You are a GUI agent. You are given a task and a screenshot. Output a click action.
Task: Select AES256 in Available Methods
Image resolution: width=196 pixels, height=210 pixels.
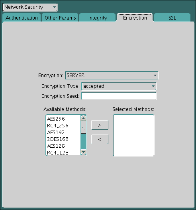(63, 119)
